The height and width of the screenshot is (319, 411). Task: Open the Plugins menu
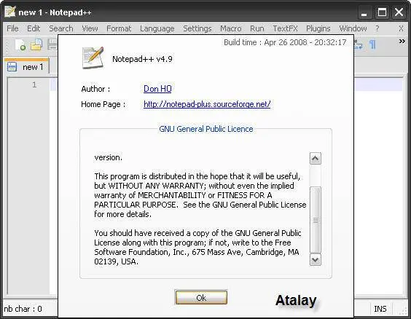point(318,28)
